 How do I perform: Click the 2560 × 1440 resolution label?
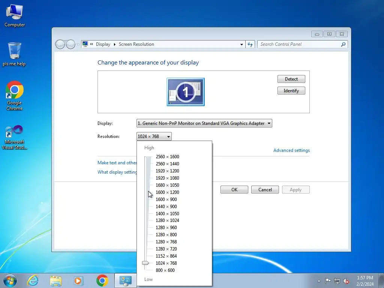coord(167,163)
